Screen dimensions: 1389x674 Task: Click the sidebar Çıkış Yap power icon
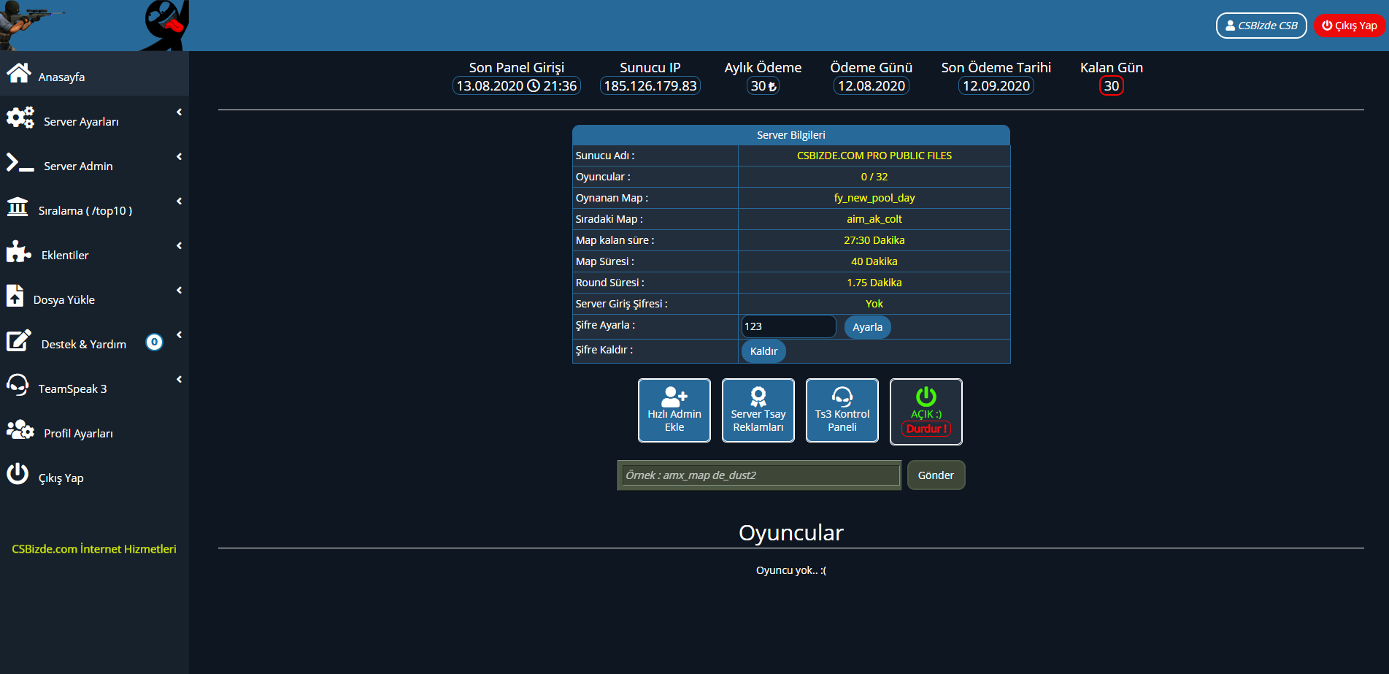(x=18, y=474)
